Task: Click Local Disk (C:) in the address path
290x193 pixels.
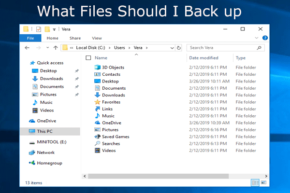Action: coord(90,48)
